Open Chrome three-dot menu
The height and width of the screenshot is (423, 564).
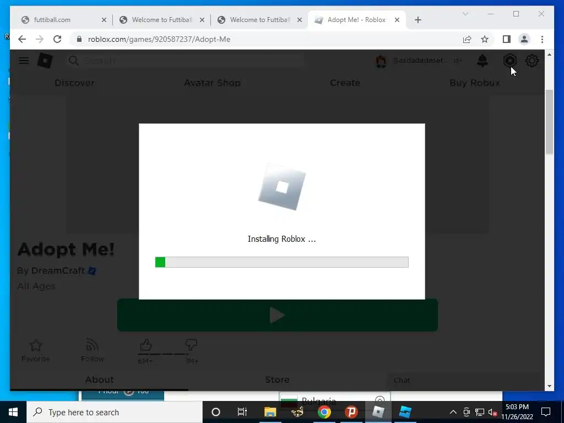(542, 39)
